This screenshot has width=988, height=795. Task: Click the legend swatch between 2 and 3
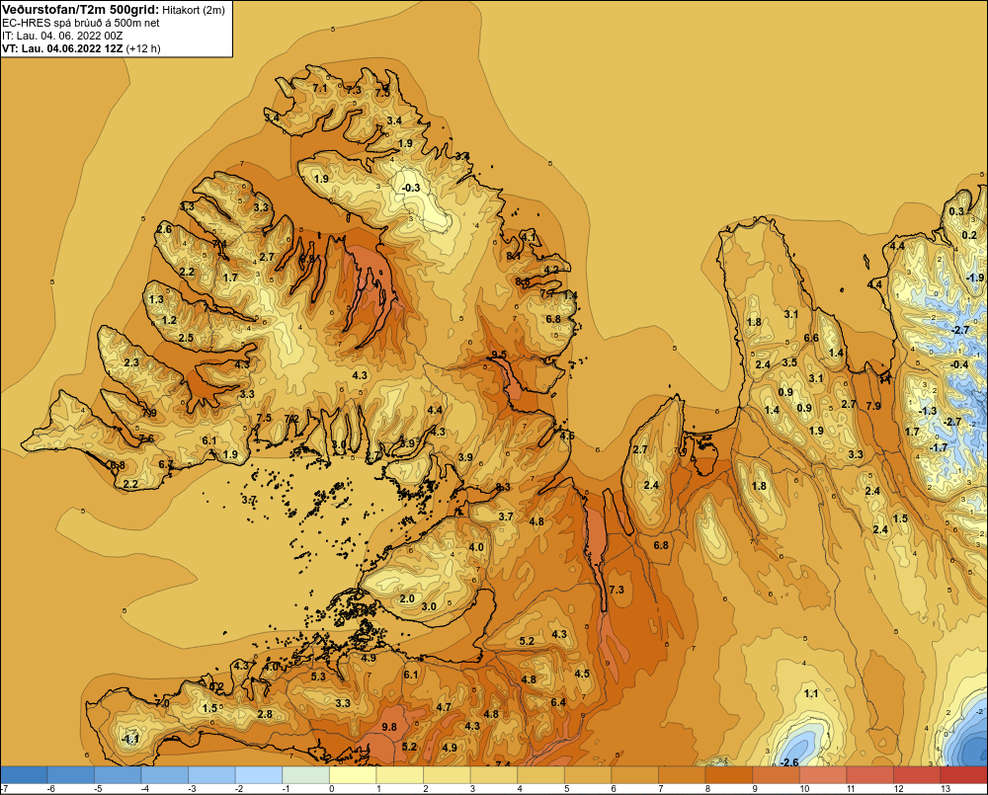(x=448, y=774)
